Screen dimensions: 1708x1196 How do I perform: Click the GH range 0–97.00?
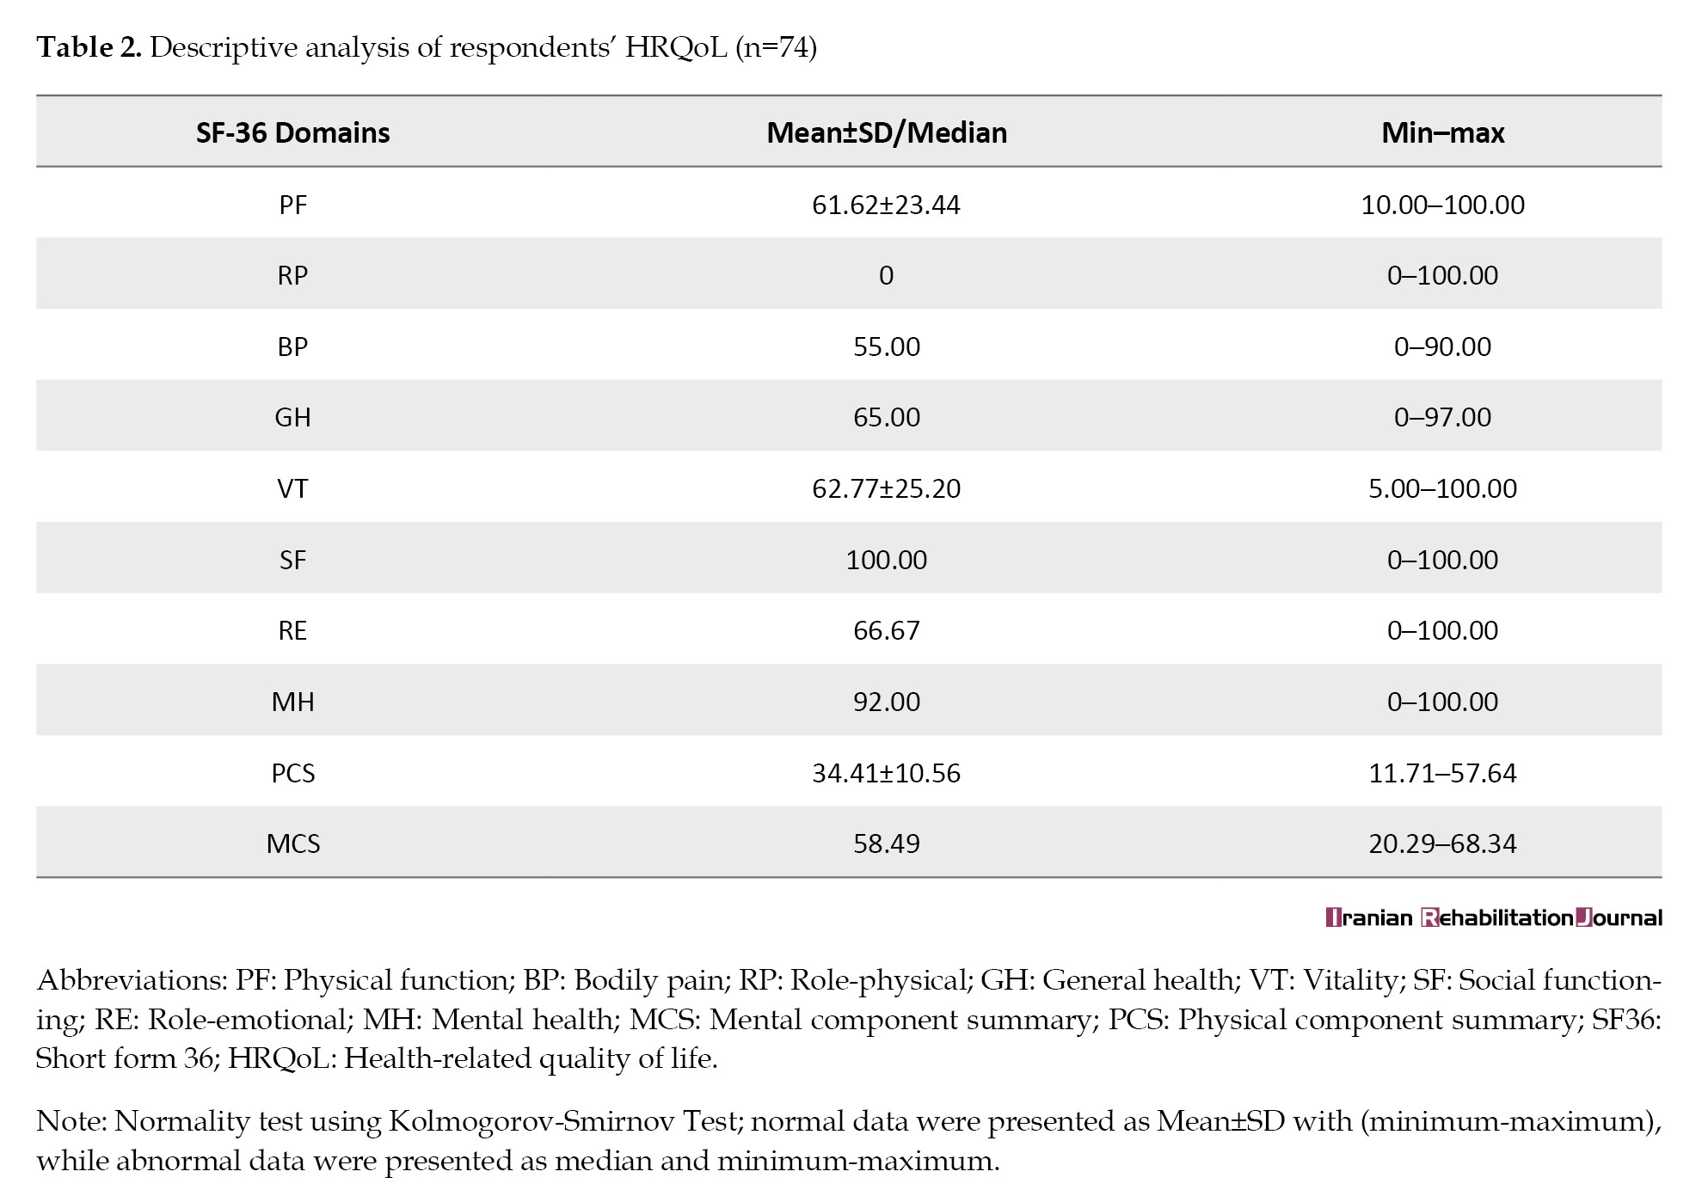coord(1442,417)
